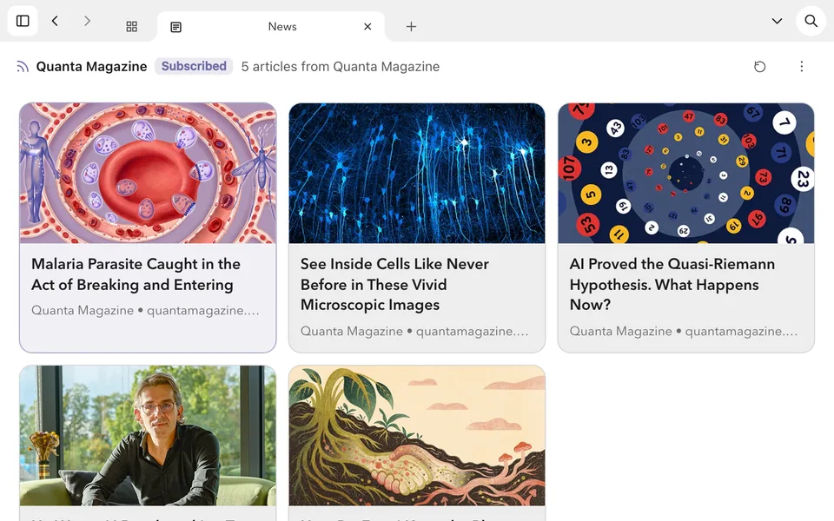This screenshot has height=521, width=834.
Task: Open a new tab with plus
Action: pyautogui.click(x=411, y=27)
